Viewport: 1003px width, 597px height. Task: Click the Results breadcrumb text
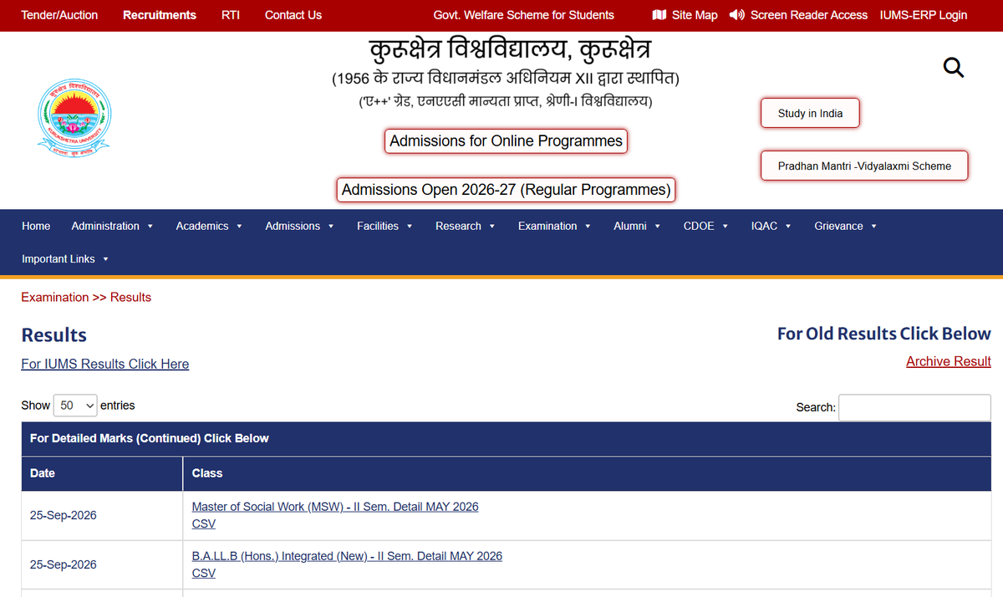tap(130, 297)
